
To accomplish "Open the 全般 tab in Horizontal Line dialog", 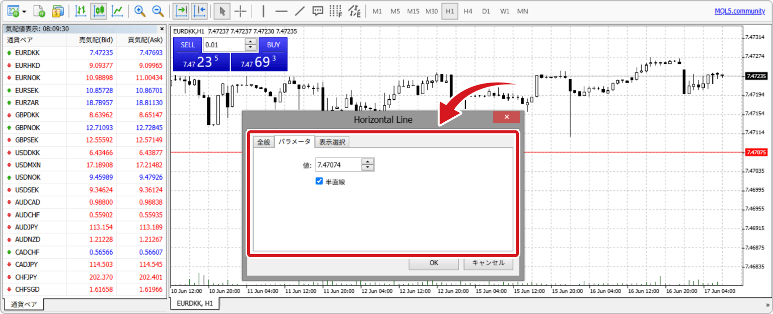I will (x=264, y=142).
